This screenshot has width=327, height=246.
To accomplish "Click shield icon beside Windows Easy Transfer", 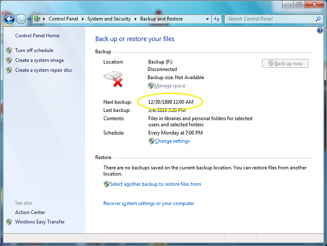I will 9,222.
